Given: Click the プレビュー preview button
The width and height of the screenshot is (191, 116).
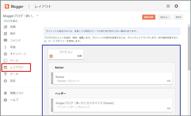Looking at the screenshot, I should pyautogui.click(x=164, y=17).
